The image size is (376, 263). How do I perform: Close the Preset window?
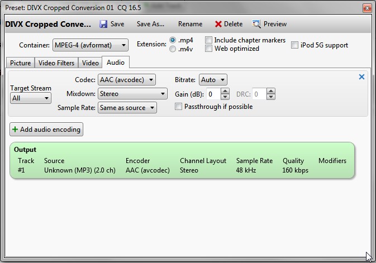coord(367,8)
